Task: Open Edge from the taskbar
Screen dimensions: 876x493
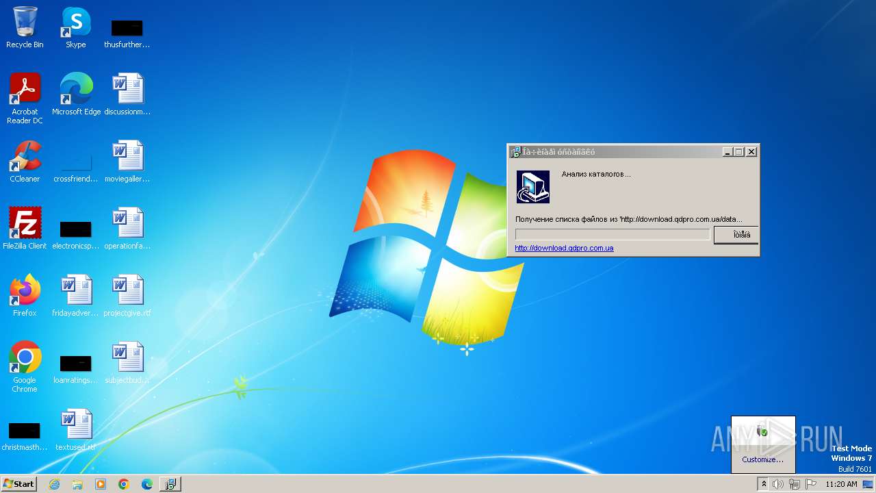Action: [147, 484]
